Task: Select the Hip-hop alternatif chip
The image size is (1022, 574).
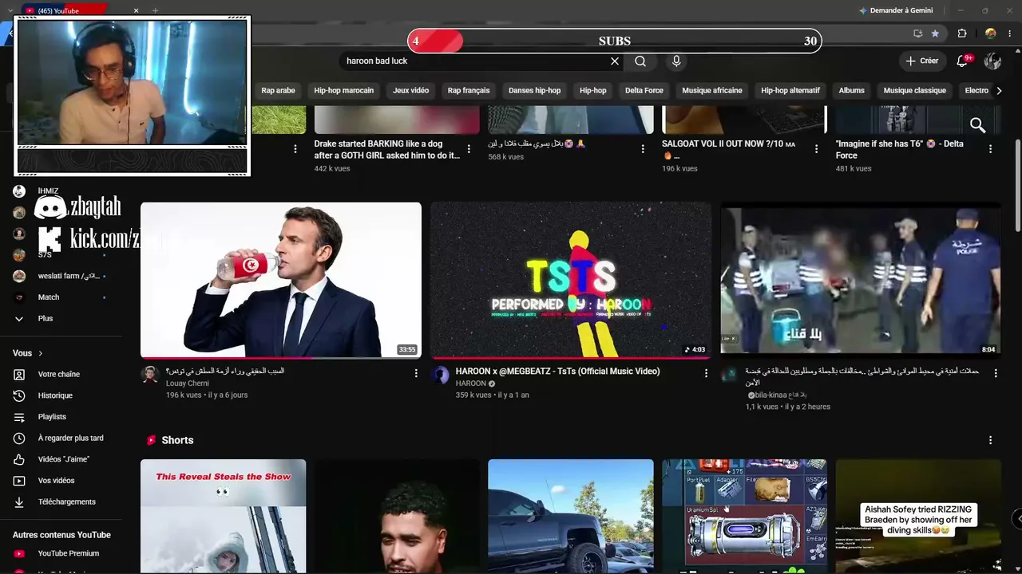Action: tap(790, 91)
